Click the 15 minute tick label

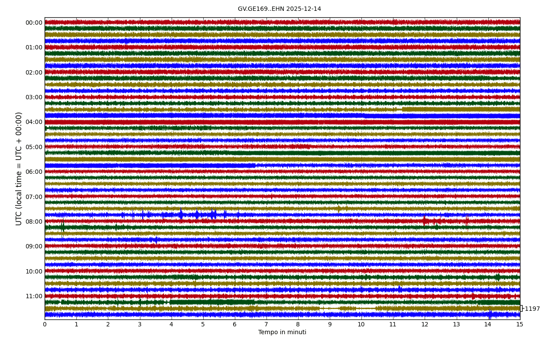click(x=520, y=325)
